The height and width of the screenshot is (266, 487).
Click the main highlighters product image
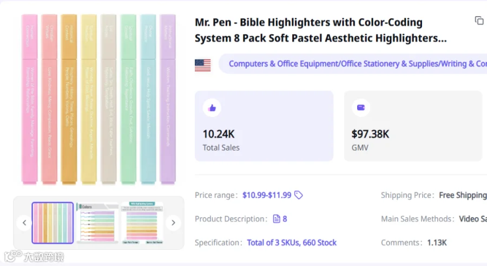pos(99,99)
